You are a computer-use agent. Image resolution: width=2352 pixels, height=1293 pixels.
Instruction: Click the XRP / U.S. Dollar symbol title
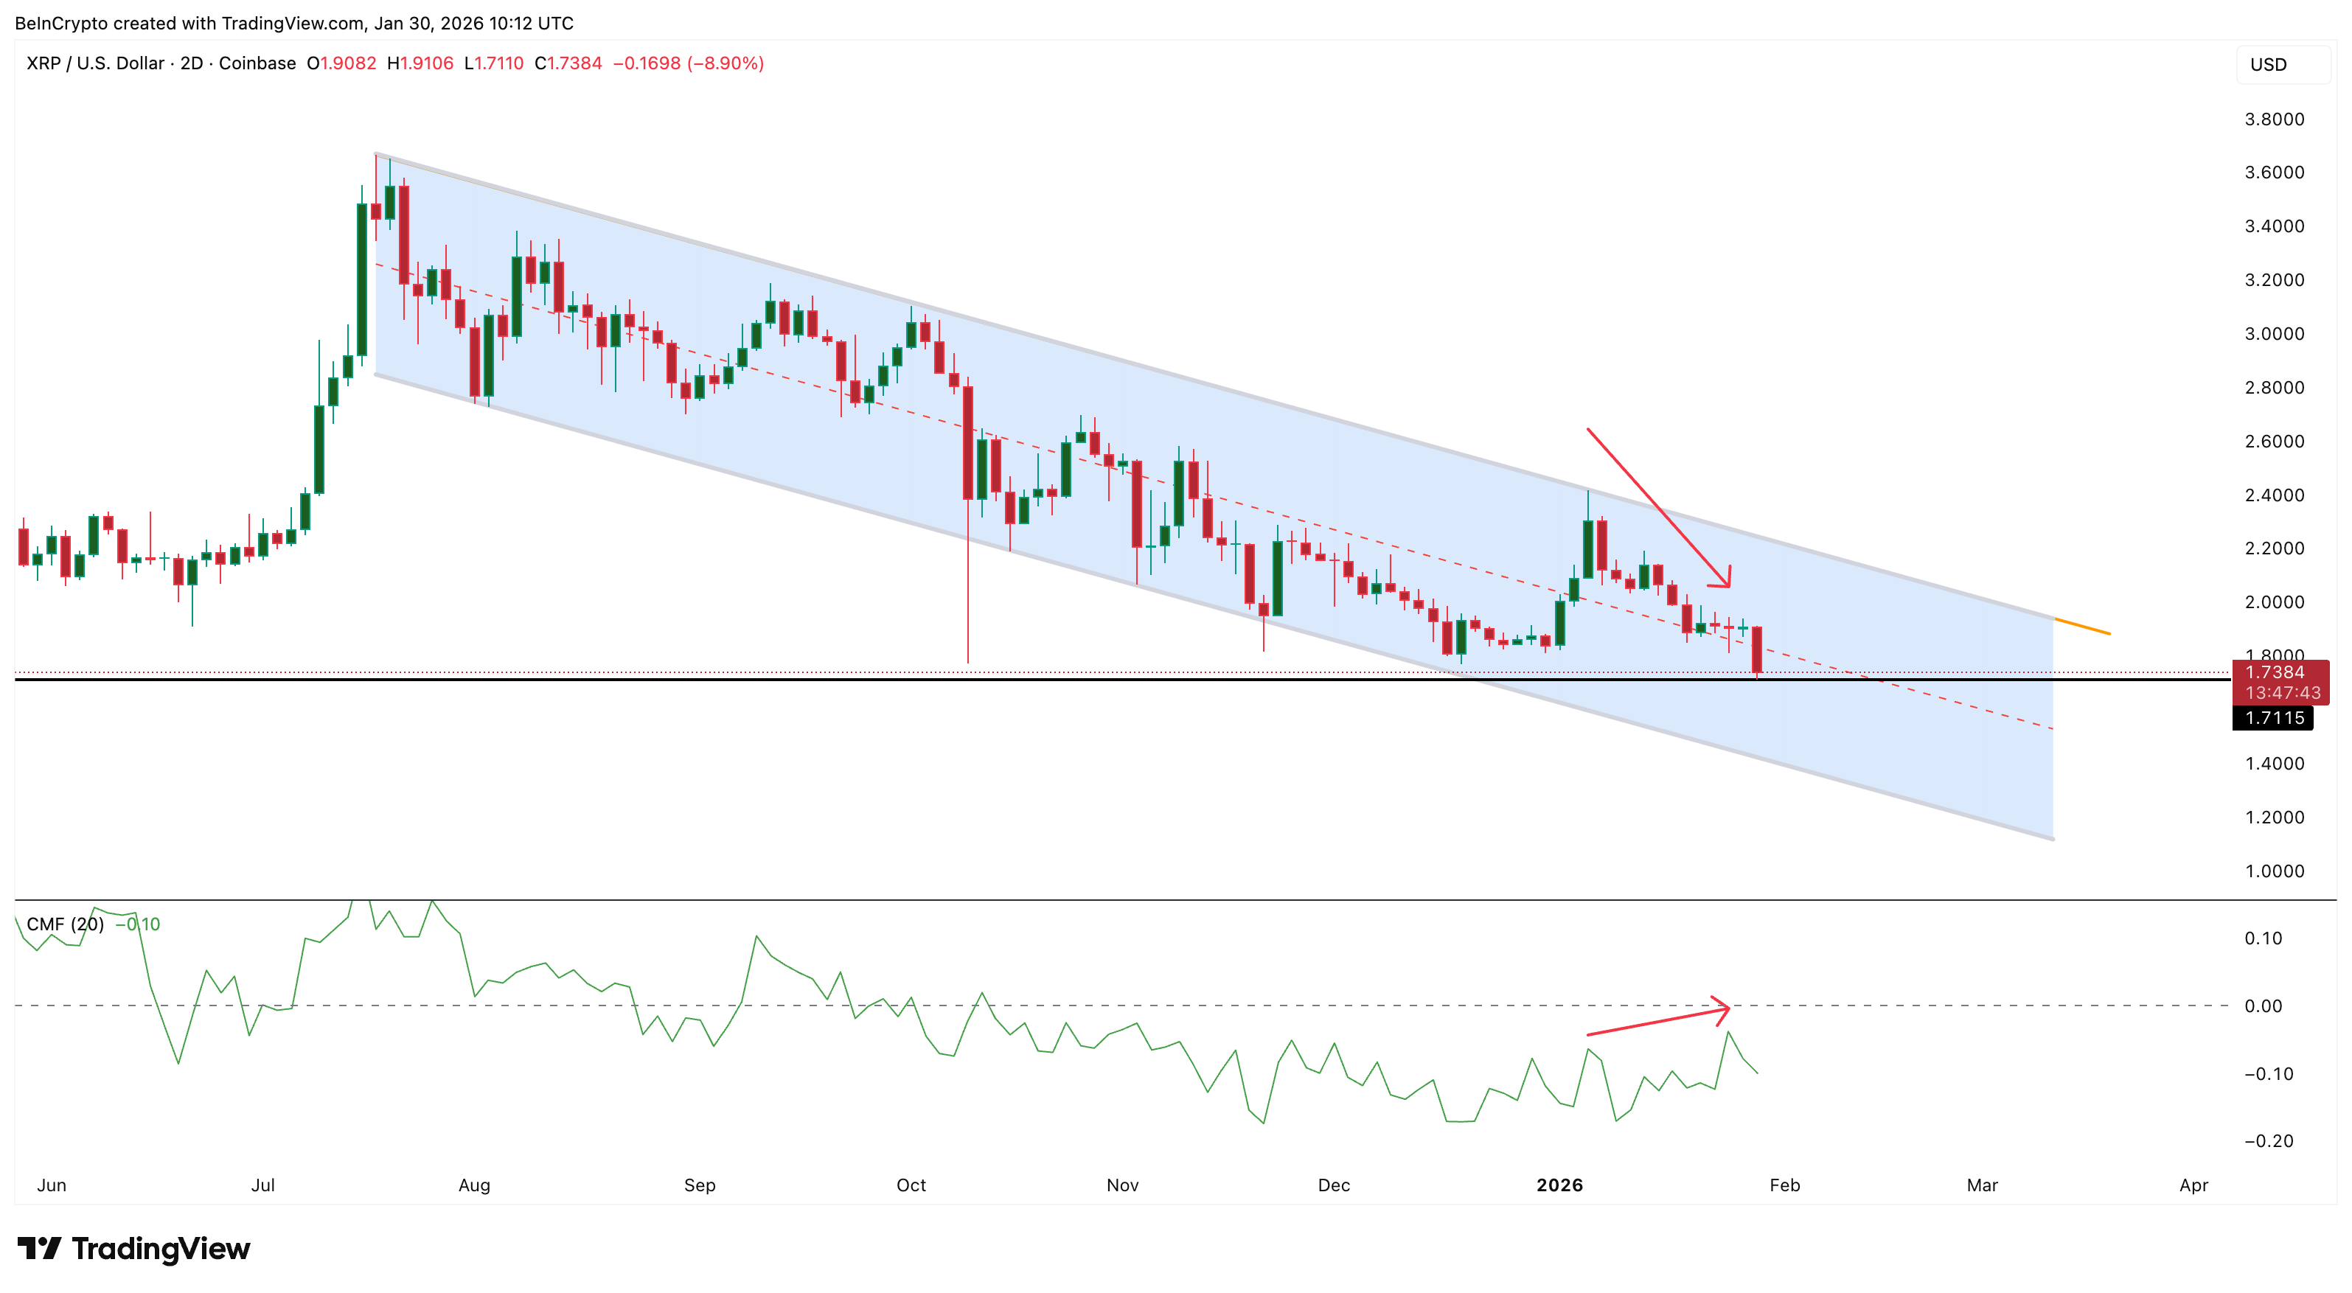[96, 63]
